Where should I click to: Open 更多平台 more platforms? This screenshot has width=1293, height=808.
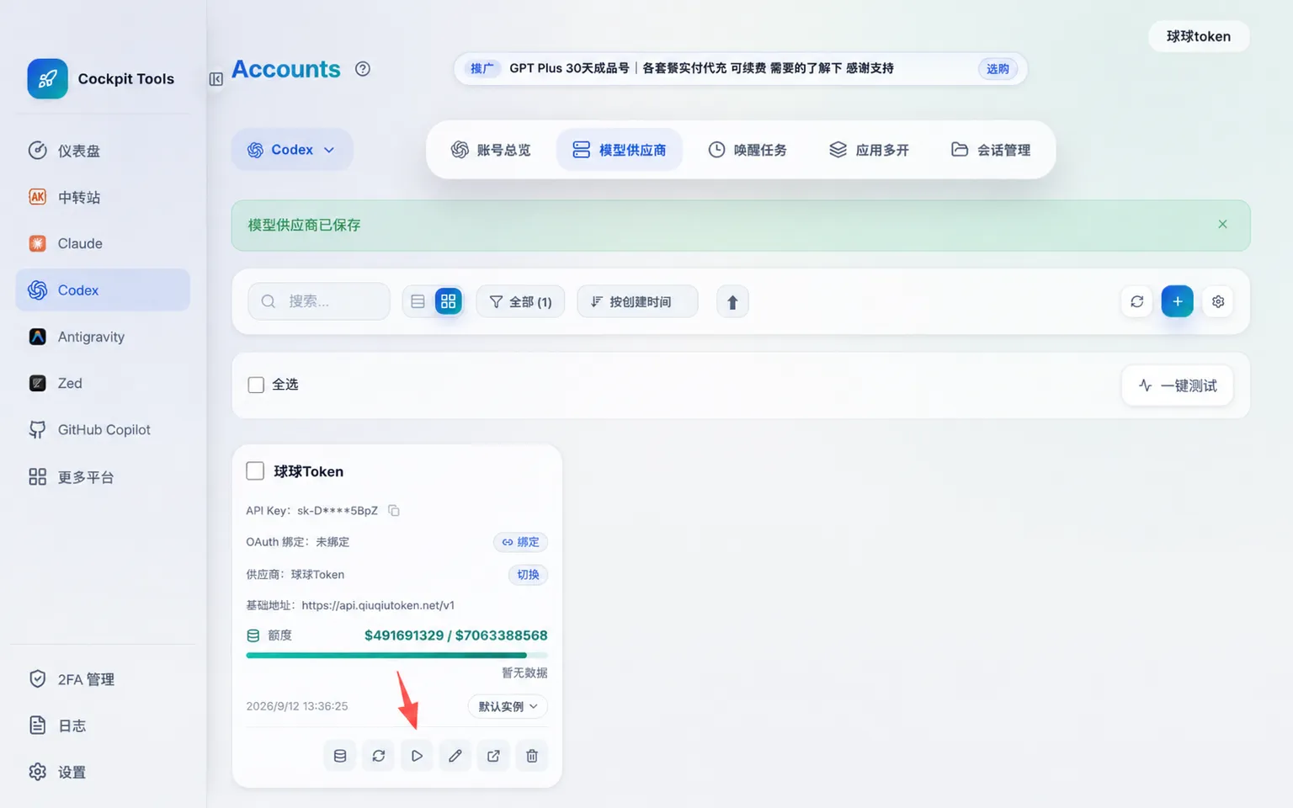(x=103, y=477)
